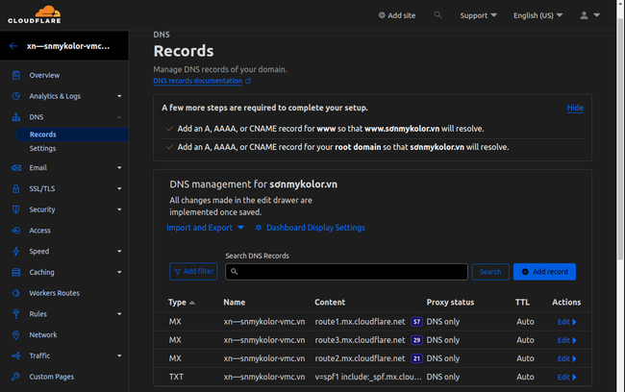The width and height of the screenshot is (625, 392).
Task: Expand the Email sidebar section
Action: pos(119,168)
